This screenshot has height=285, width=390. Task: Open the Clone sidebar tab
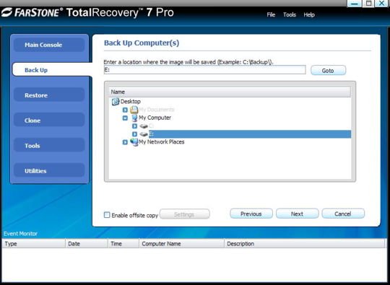click(49, 120)
